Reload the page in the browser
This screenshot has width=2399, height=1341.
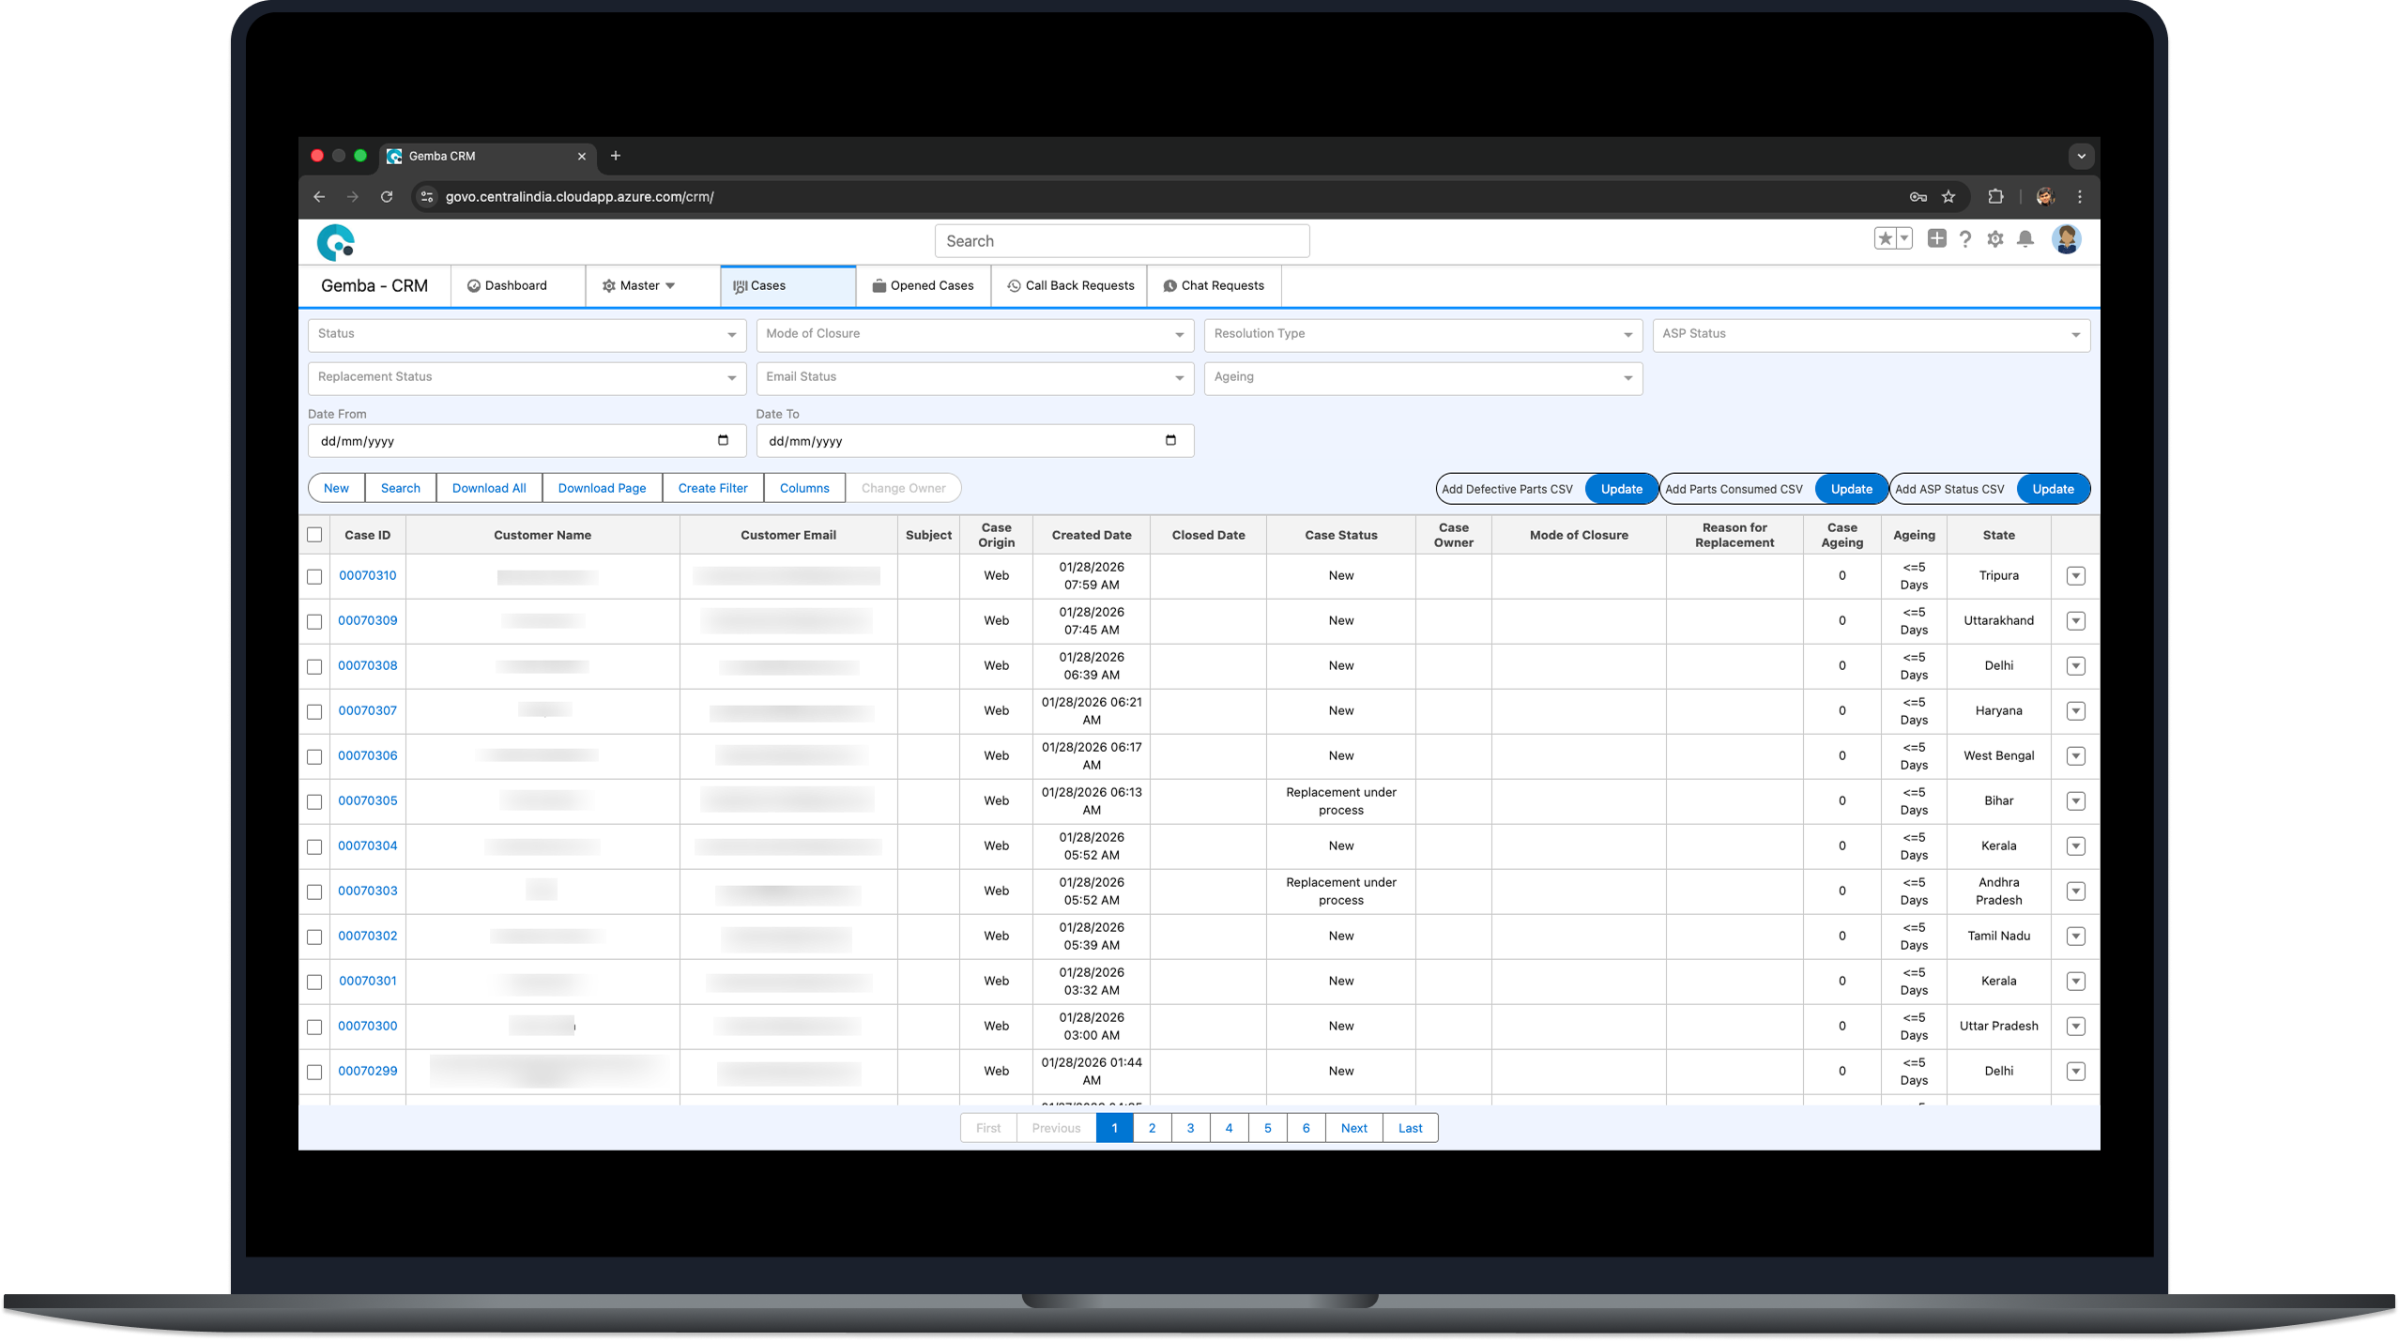click(x=387, y=197)
